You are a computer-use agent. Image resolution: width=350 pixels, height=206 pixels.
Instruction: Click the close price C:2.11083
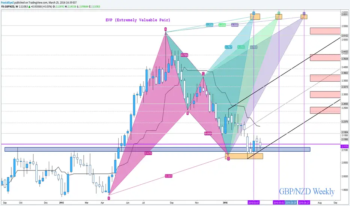pos(94,6)
